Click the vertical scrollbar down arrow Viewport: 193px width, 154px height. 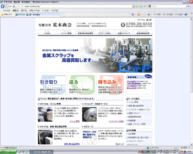(191, 144)
